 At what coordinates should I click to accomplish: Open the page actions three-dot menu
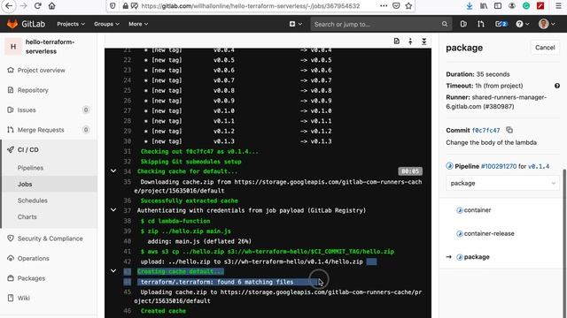click(x=384, y=6)
